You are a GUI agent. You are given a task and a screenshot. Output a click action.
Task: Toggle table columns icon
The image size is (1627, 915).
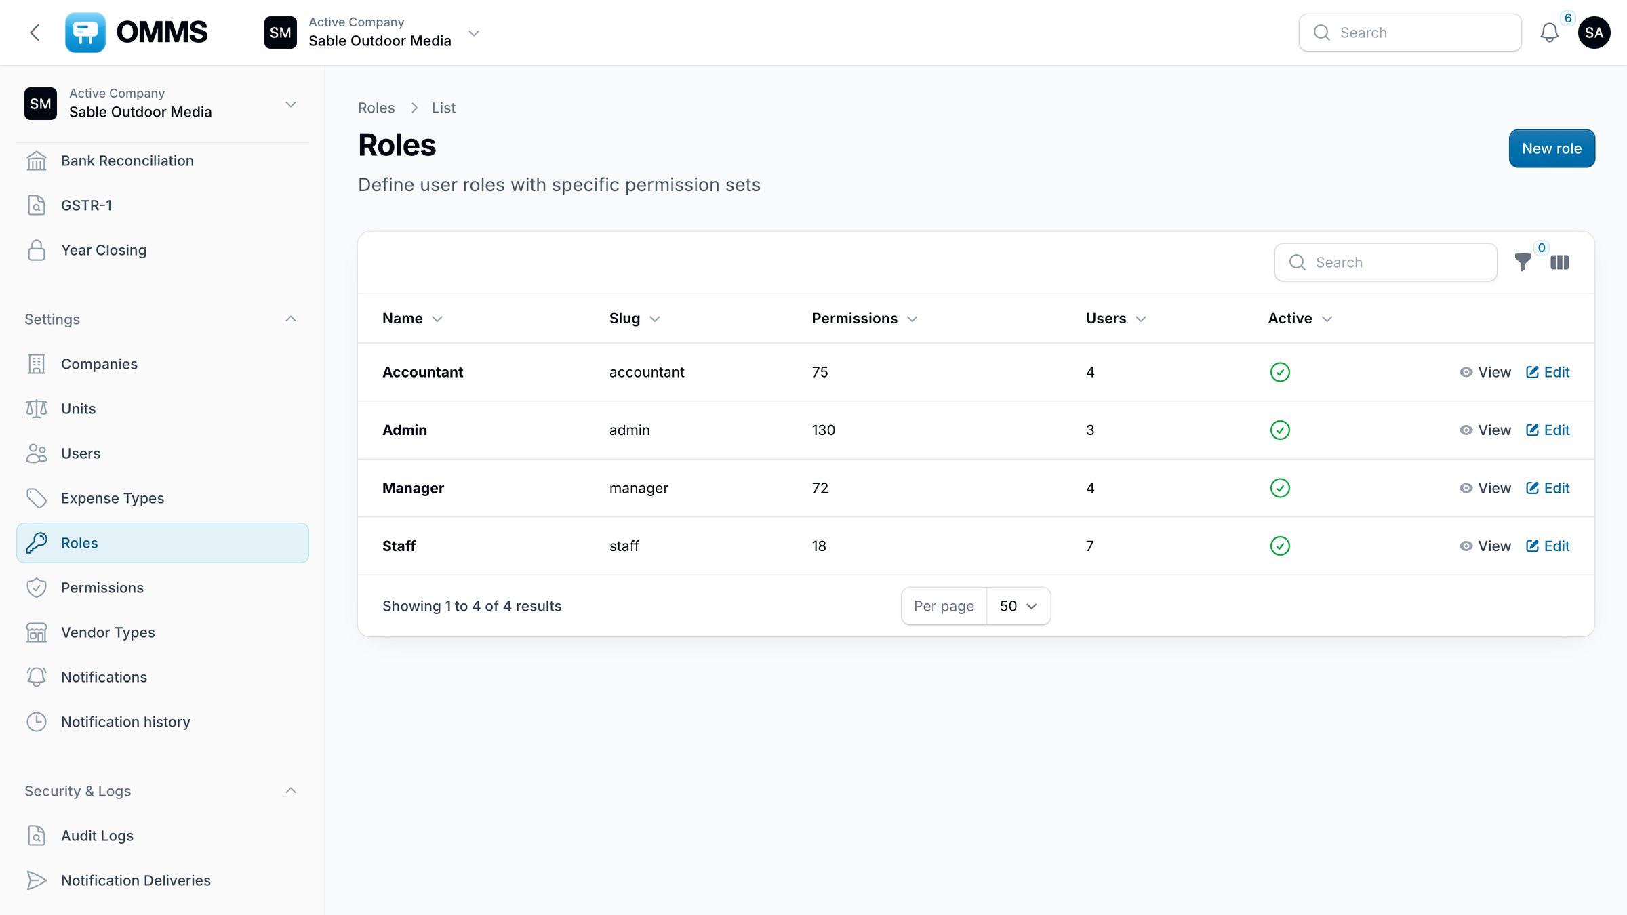(1559, 262)
